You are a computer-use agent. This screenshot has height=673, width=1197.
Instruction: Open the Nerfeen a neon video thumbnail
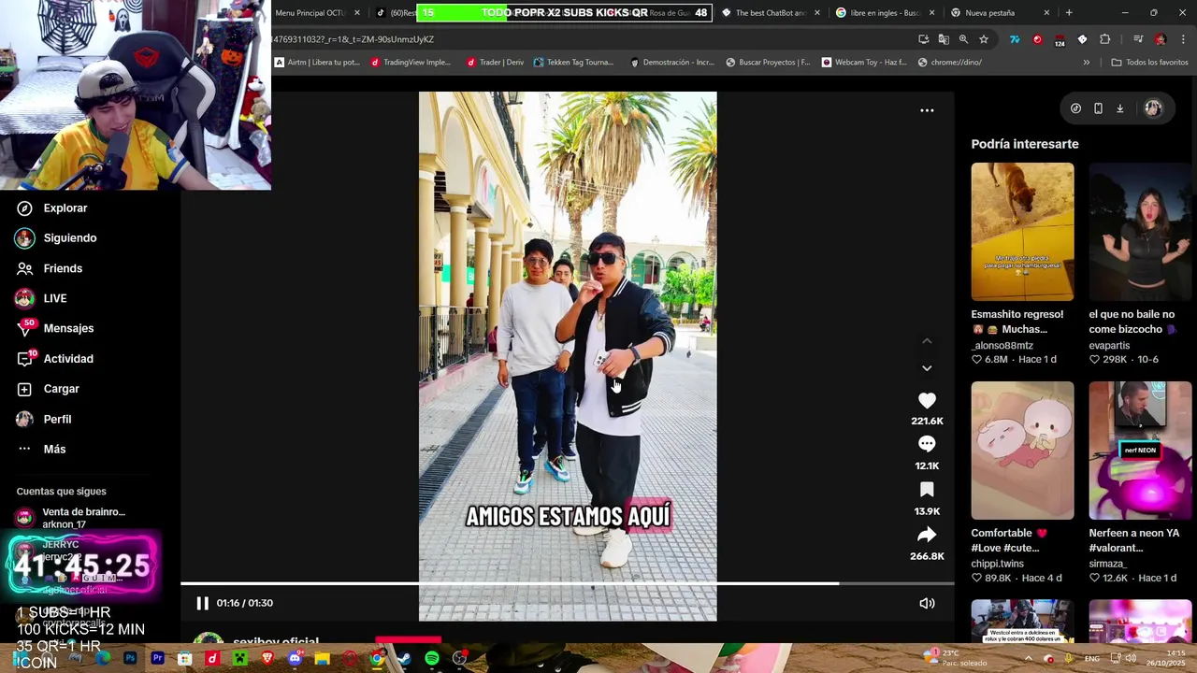1140,451
